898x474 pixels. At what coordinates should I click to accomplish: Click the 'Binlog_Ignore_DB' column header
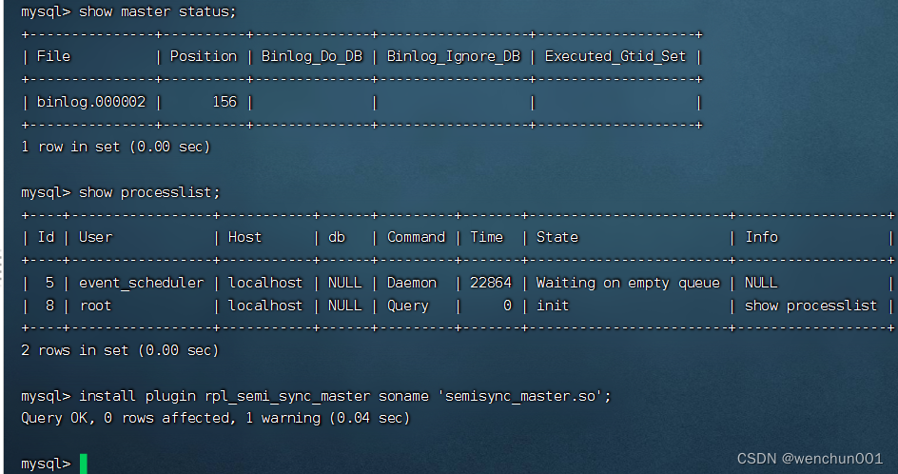click(x=454, y=56)
